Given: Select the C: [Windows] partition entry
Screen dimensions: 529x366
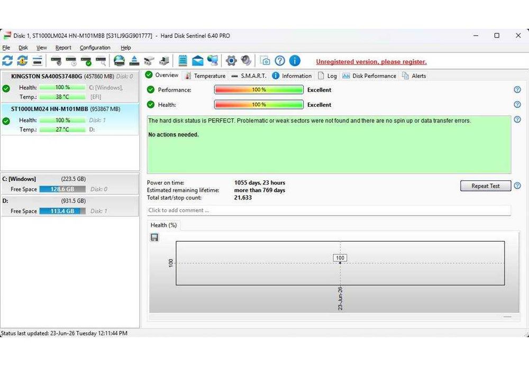Looking at the screenshot, I should 70,184.
